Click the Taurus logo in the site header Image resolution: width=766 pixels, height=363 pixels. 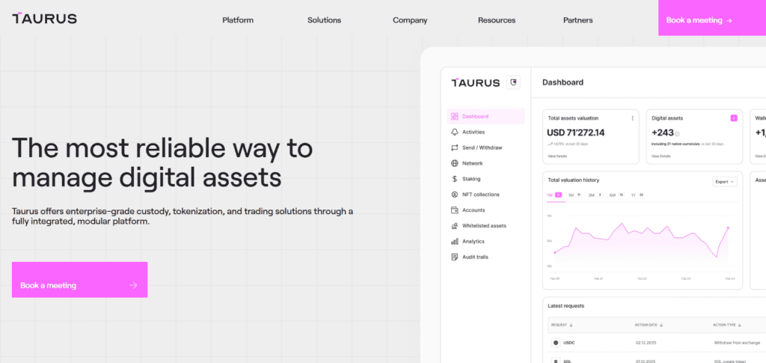44,19
